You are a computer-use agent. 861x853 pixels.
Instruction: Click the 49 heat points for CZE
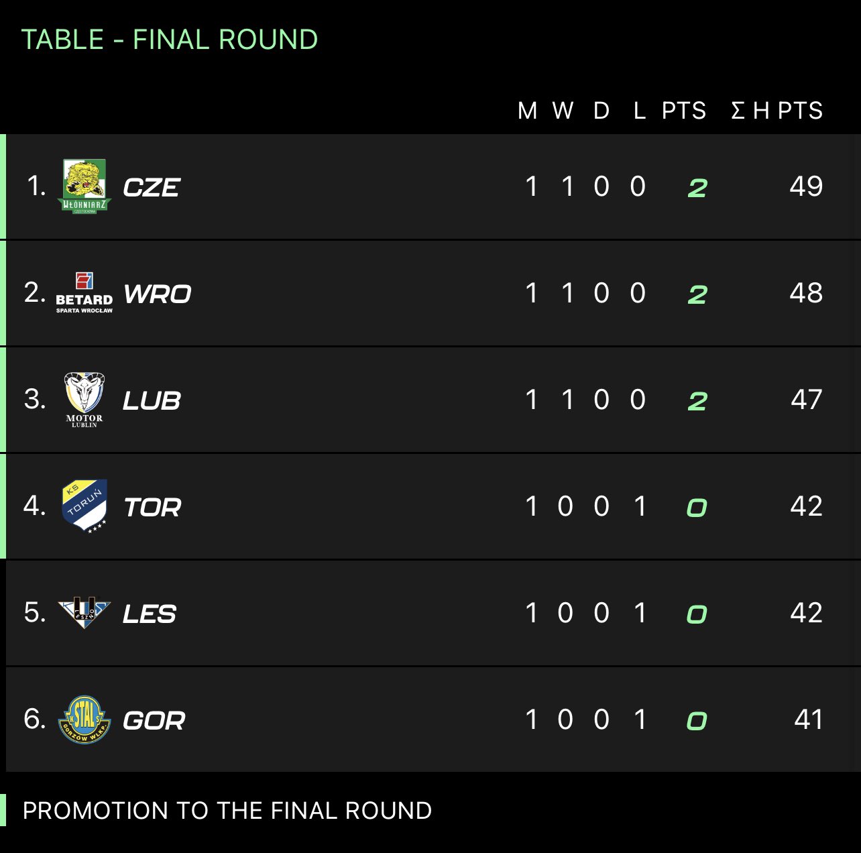[806, 186]
